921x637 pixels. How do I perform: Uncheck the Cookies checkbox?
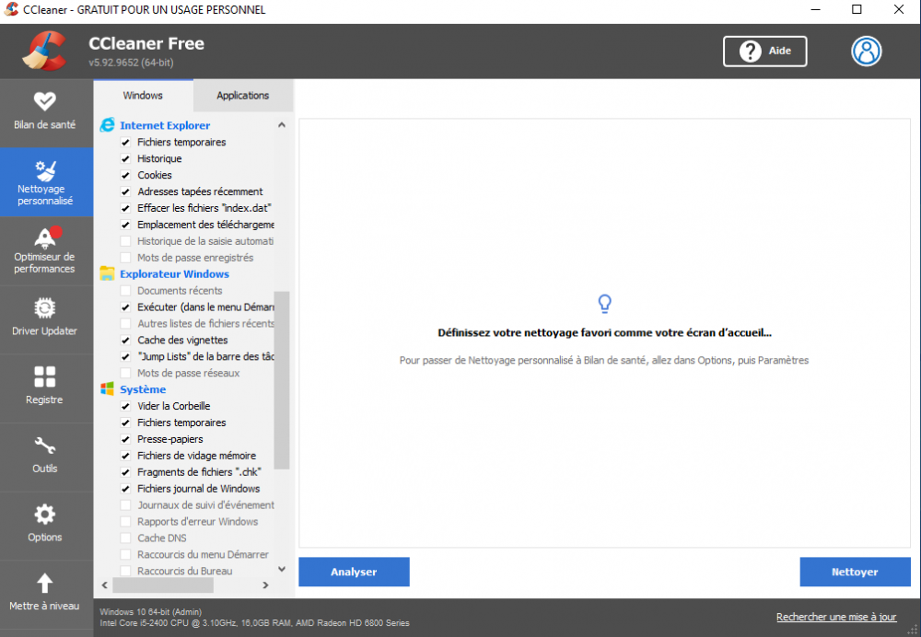click(x=125, y=175)
